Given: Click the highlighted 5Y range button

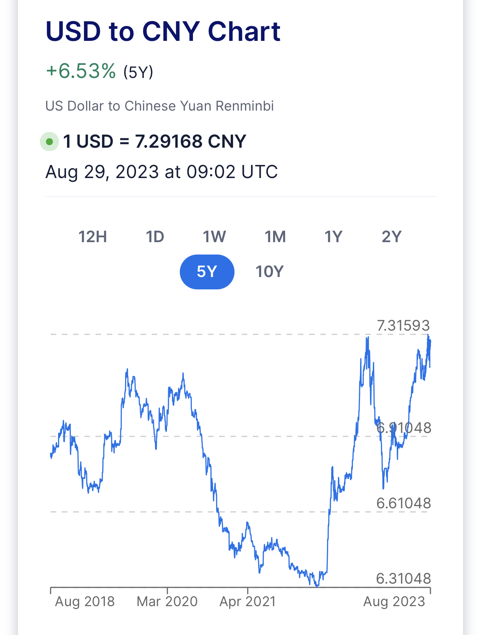Looking at the screenshot, I should (207, 272).
